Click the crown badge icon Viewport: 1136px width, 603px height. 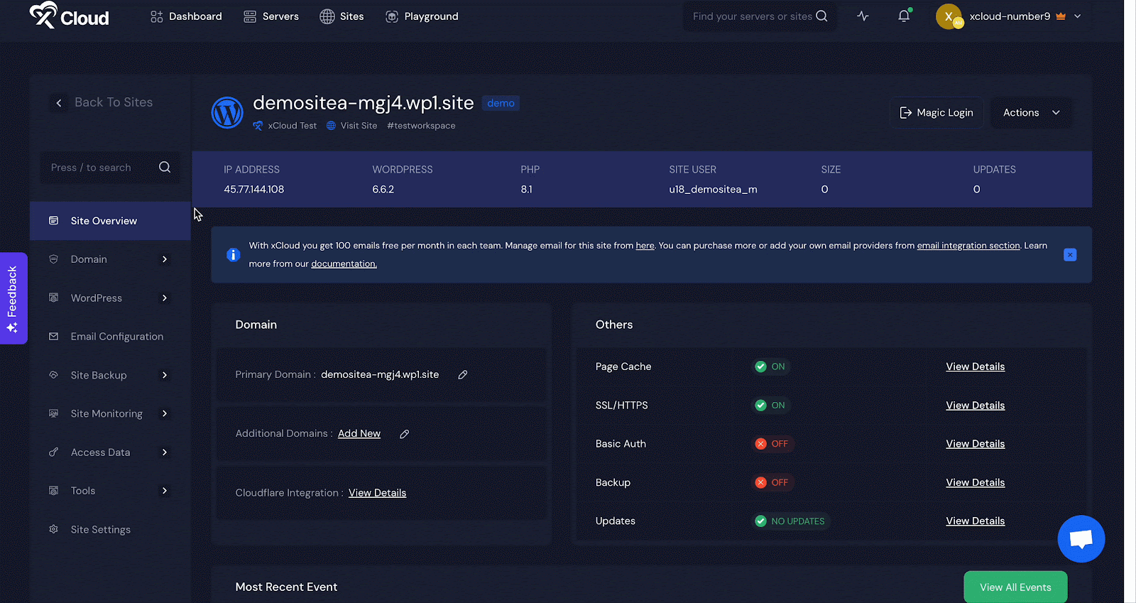tap(1061, 16)
